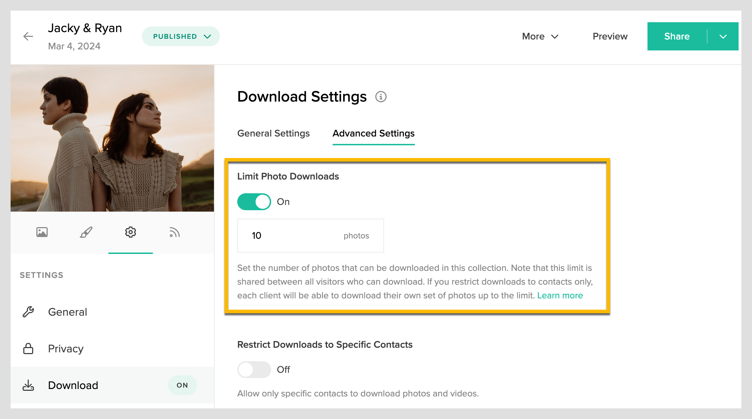This screenshot has width=752, height=419.
Task: Open the Learn more link
Action: pos(560,296)
